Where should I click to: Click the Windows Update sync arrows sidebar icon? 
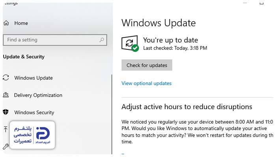pos(6,78)
